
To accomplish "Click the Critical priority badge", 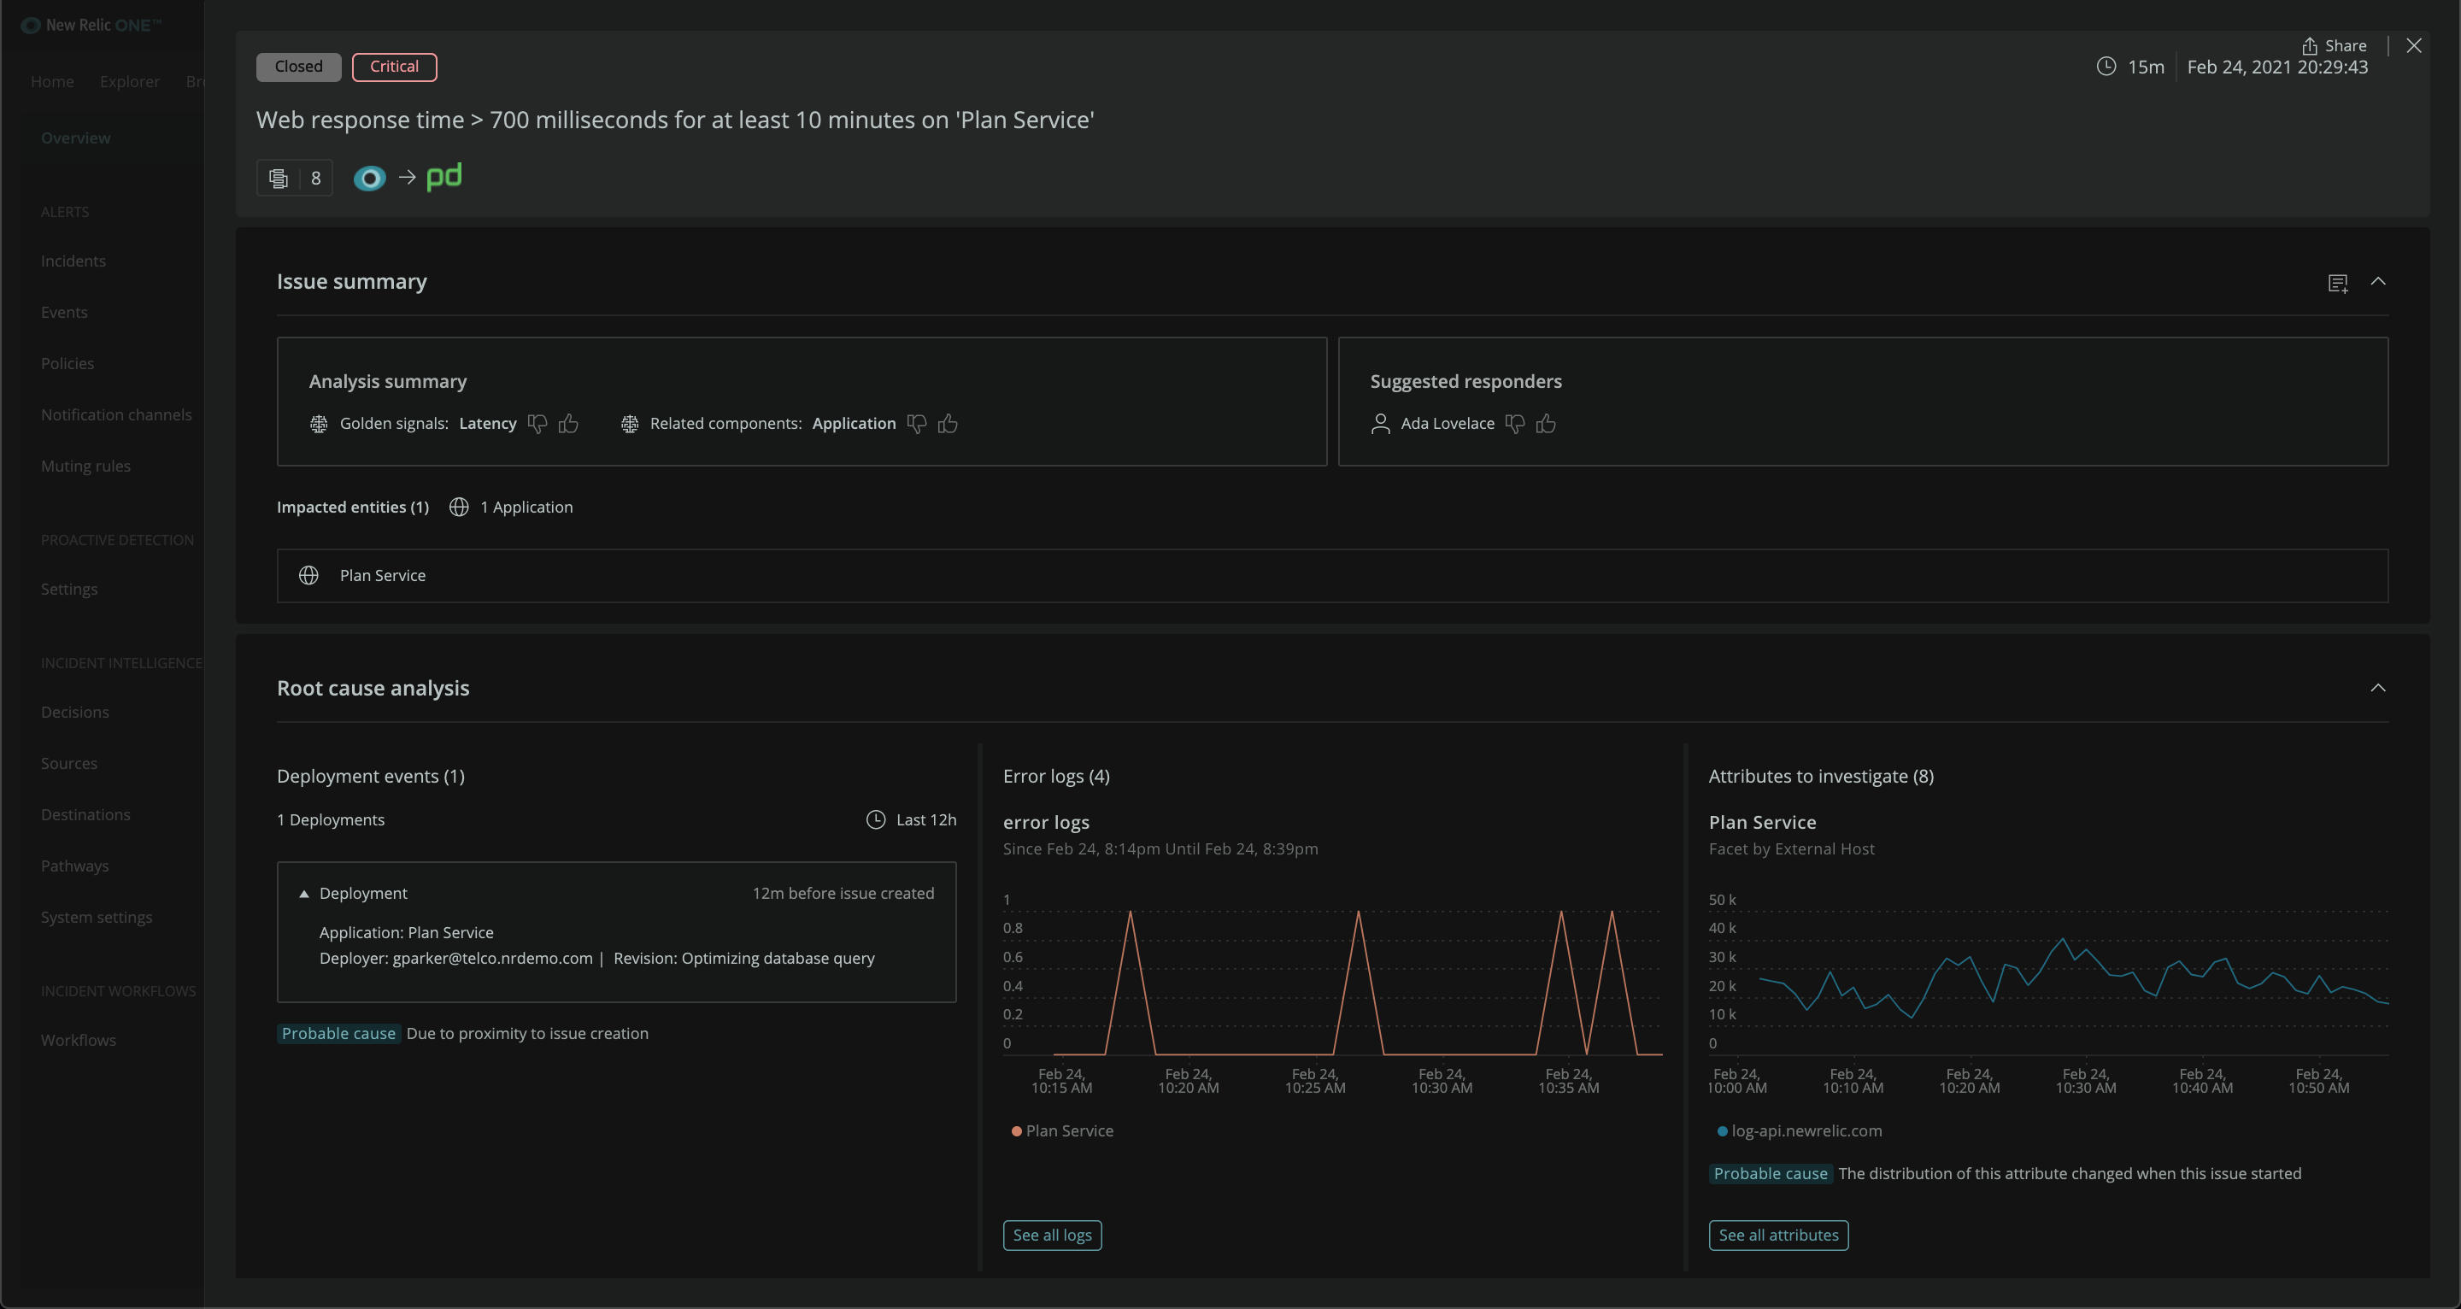I will 395,67.
